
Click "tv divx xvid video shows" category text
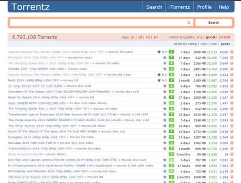[88, 103]
